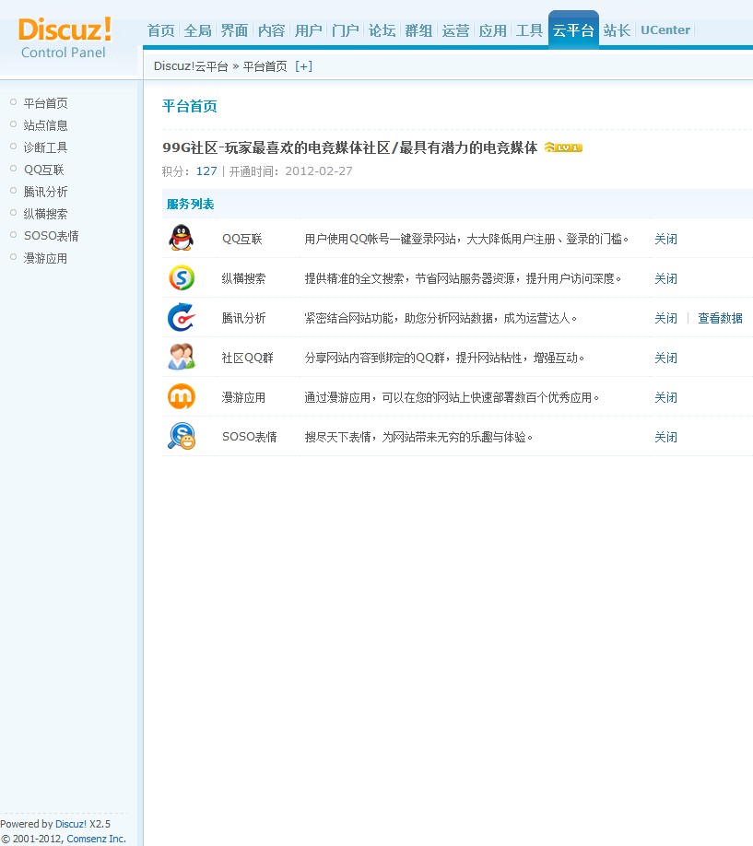Image resolution: width=753 pixels, height=846 pixels.
Task: Click the Discuz! Control Panel logo
Action: pos(65,37)
